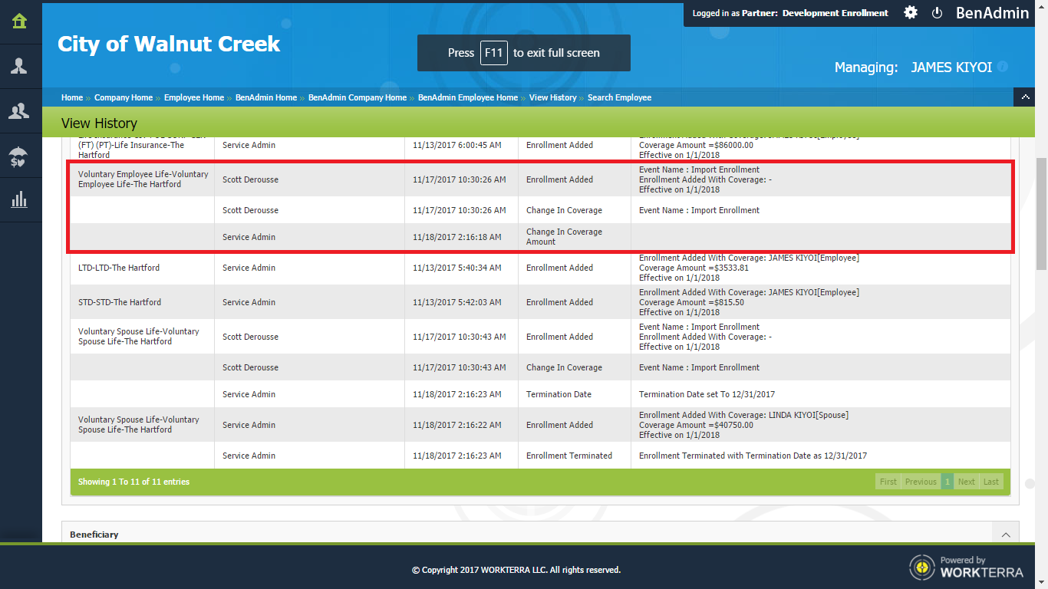Open View History breadcrumb
1048x589 pixels.
552,97
